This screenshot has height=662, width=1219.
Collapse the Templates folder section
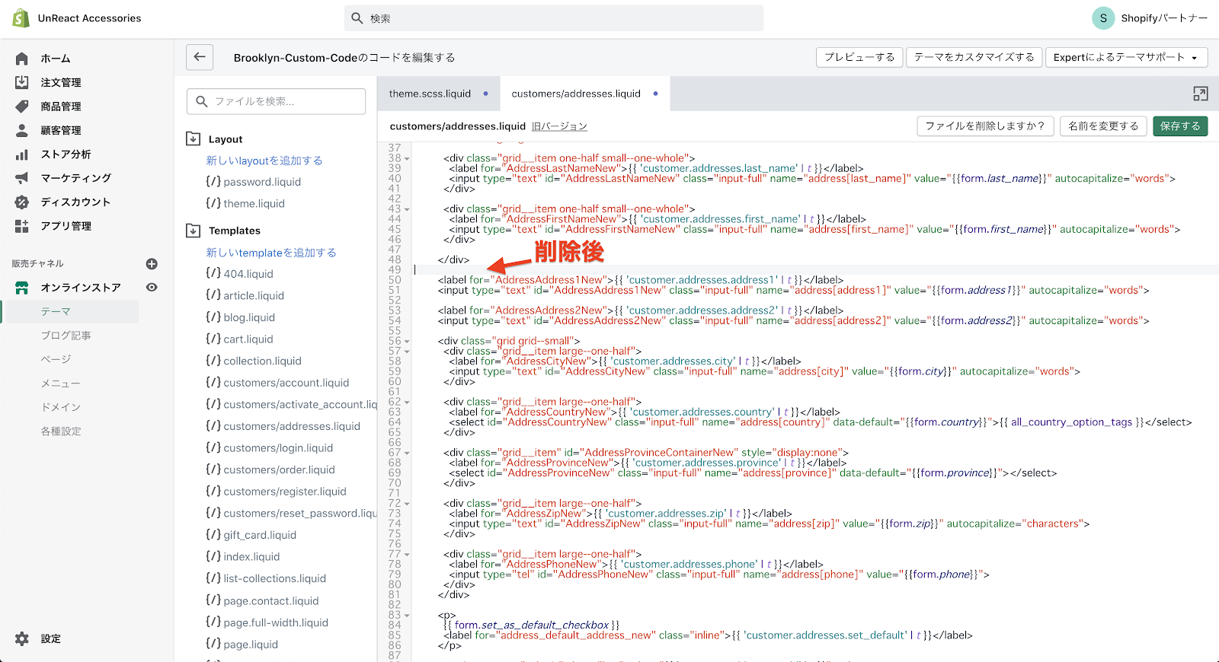[194, 231]
